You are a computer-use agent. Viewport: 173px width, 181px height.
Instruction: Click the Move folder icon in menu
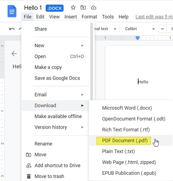[29, 155]
